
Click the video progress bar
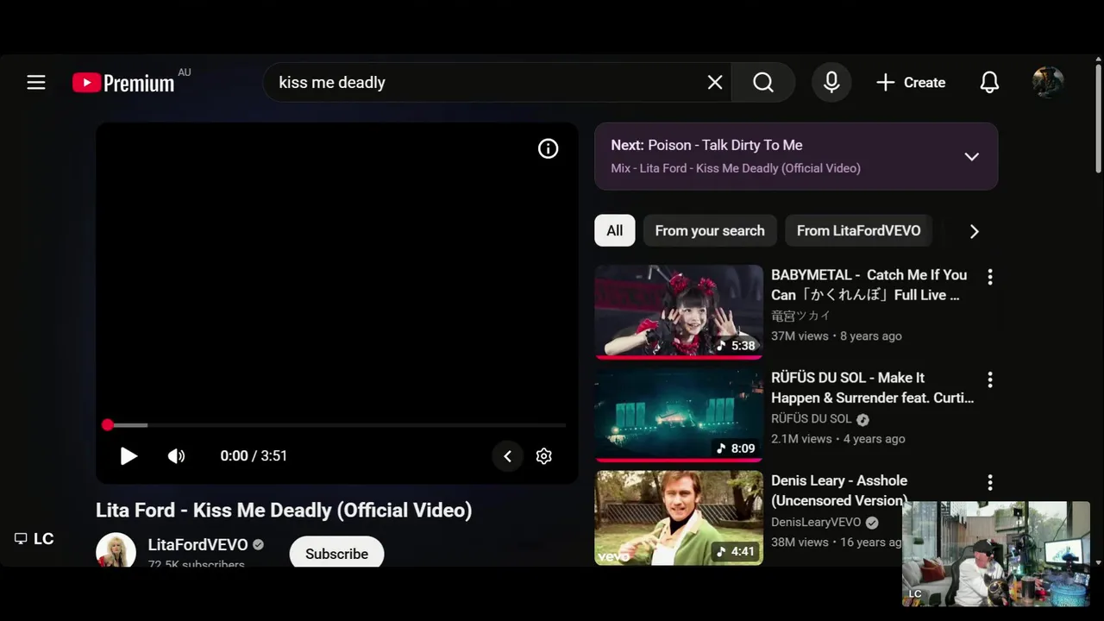coord(336,425)
